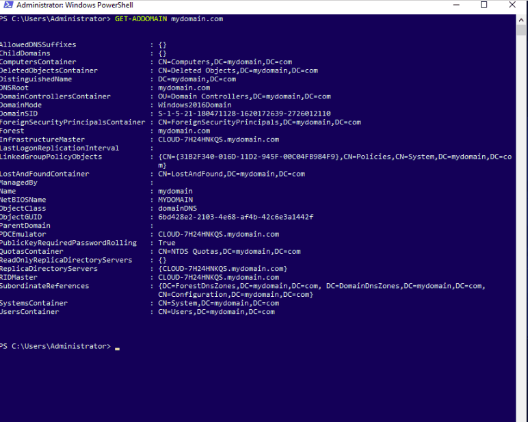Click the scrollbar up arrow

(x=521, y=20)
